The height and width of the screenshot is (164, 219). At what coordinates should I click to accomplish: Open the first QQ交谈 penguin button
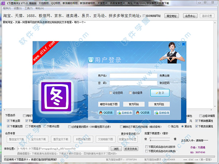click(106, 113)
